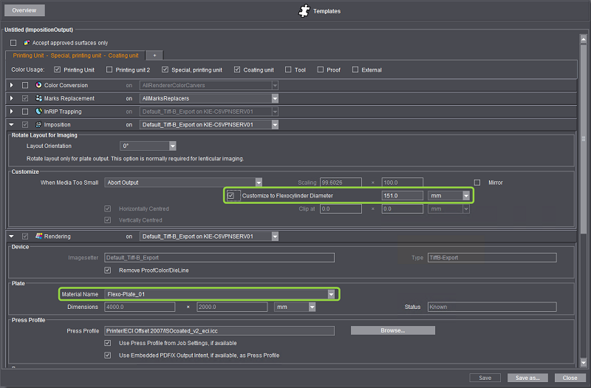Add a new tab with plus icon
The width and height of the screenshot is (591, 388).
(x=154, y=55)
